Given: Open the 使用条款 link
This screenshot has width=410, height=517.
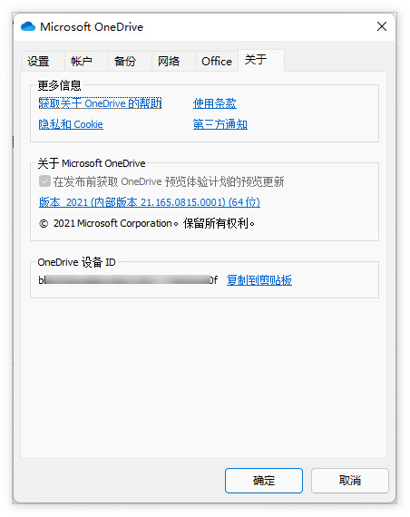Looking at the screenshot, I should click(215, 103).
